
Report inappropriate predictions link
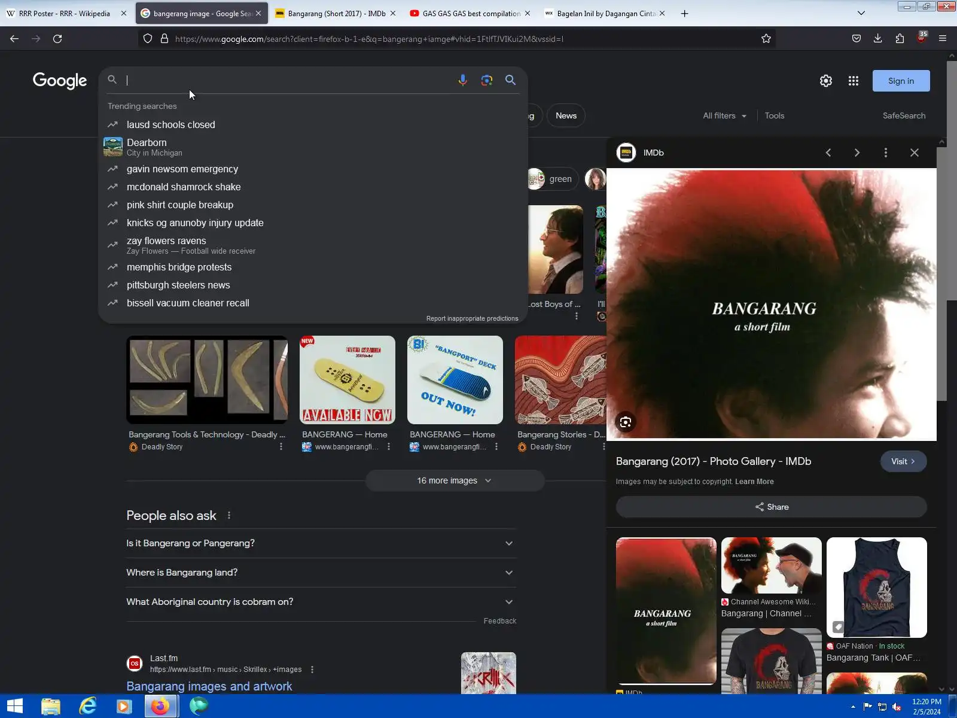(472, 318)
